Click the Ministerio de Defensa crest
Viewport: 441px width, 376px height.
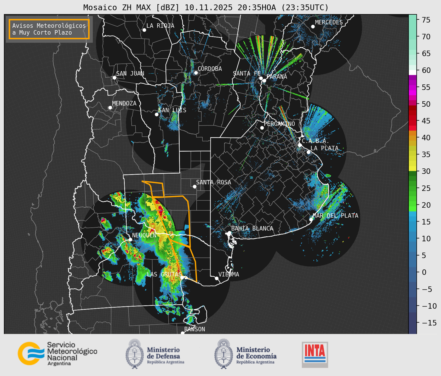pyautogui.click(x=135, y=354)
